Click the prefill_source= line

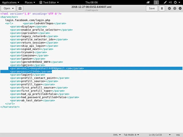pos(34,81)
